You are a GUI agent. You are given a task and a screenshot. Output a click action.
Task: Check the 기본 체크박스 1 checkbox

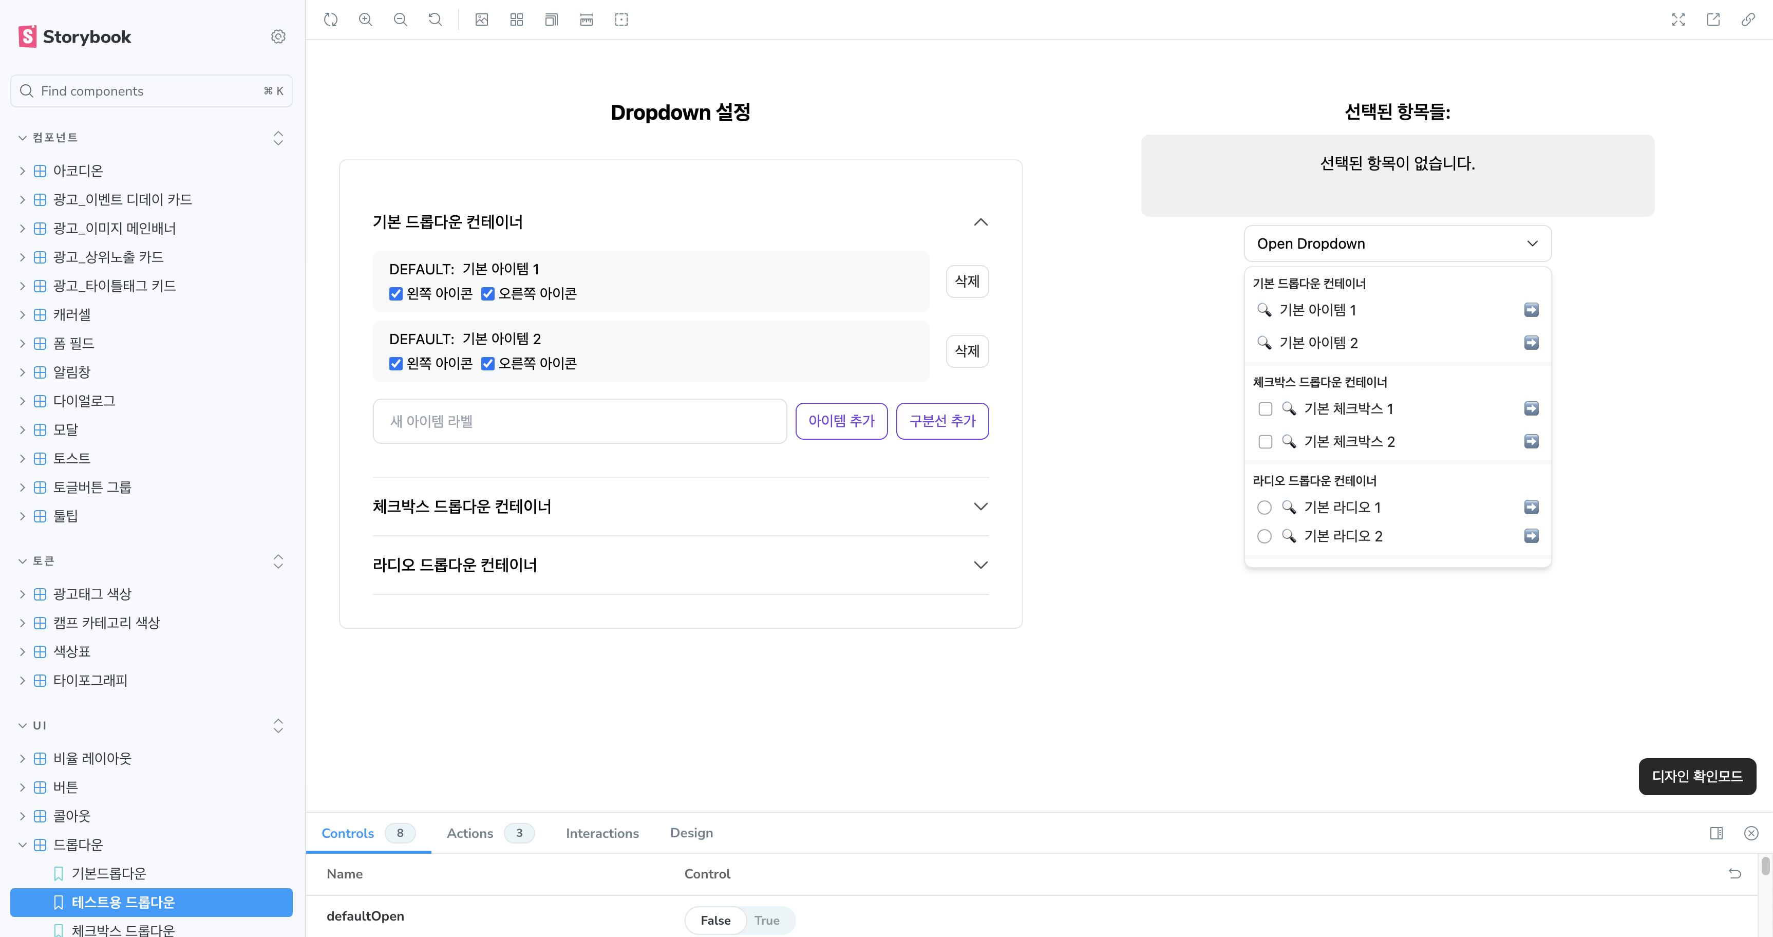[1265, 409]
